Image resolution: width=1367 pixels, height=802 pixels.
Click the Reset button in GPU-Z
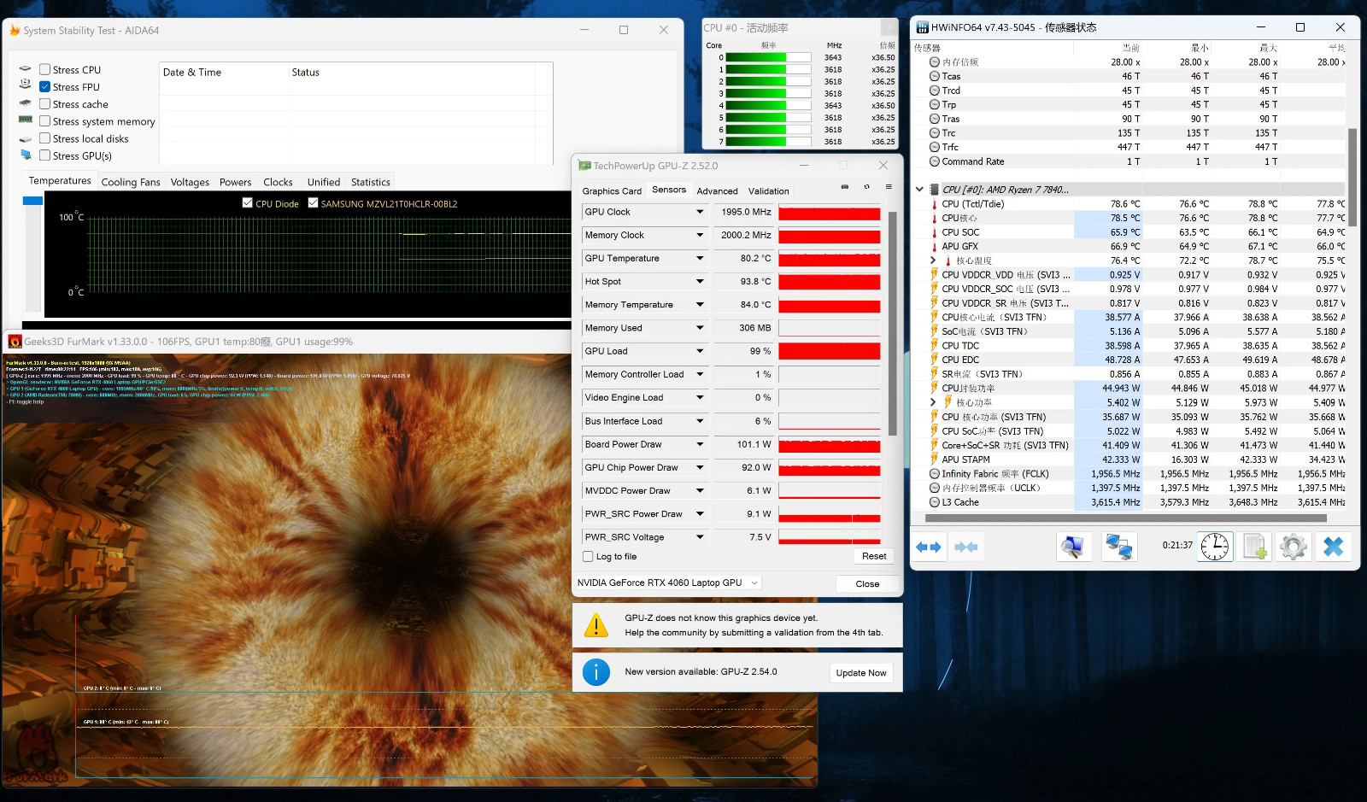[874, 556]
